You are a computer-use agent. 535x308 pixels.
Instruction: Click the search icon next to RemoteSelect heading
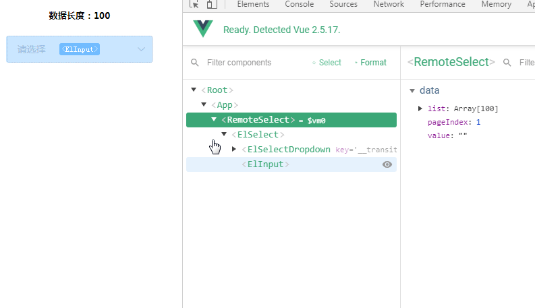507,63
